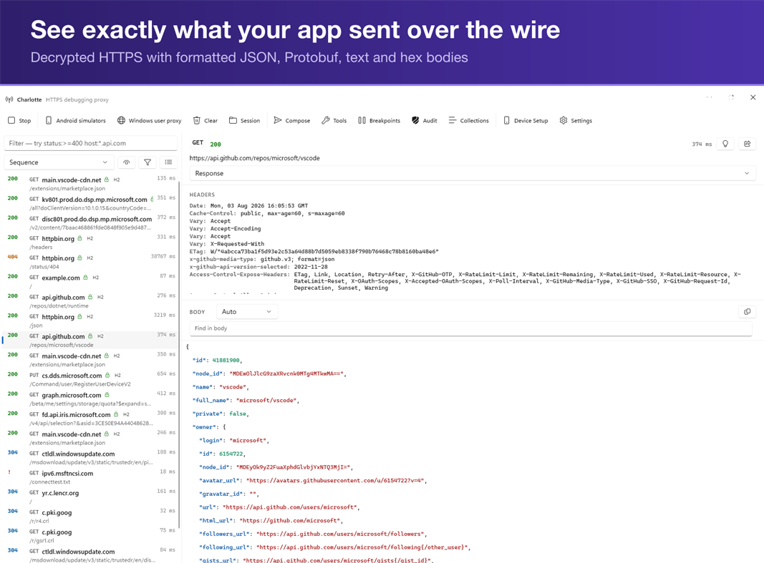Copy the response body
The height and width of the screenshot is (563, 764).
[x=747, y=311]
